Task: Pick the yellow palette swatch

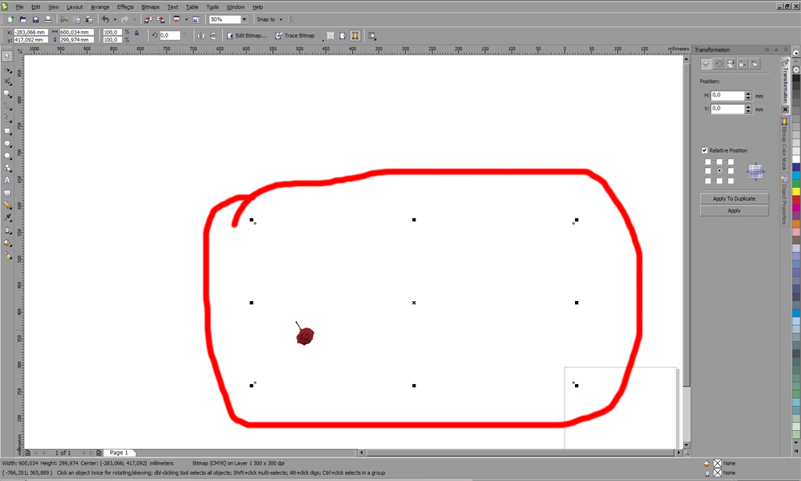Action: [x=796, y=192]
